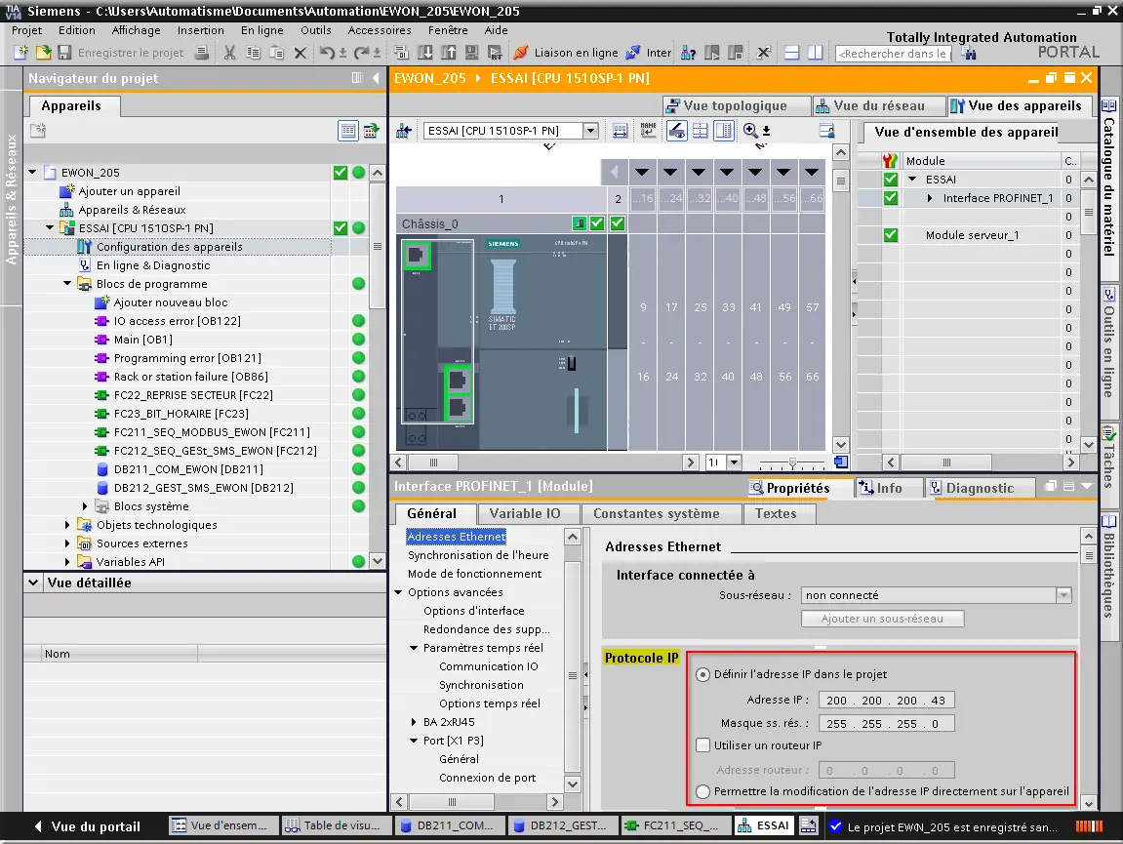Compile the project with the toolbar icon
This screenshot has height=844, width=1123.
tap(401, 53)
